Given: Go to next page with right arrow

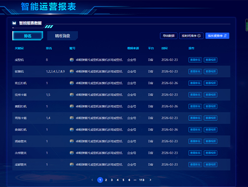Looking at the screenshot, I should click(x=150, y=180).
